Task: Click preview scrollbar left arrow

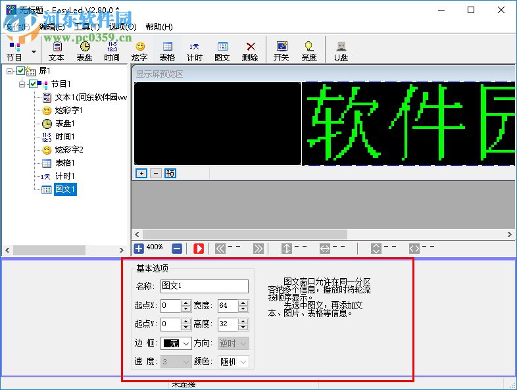Action: click(x=137, y=234)
